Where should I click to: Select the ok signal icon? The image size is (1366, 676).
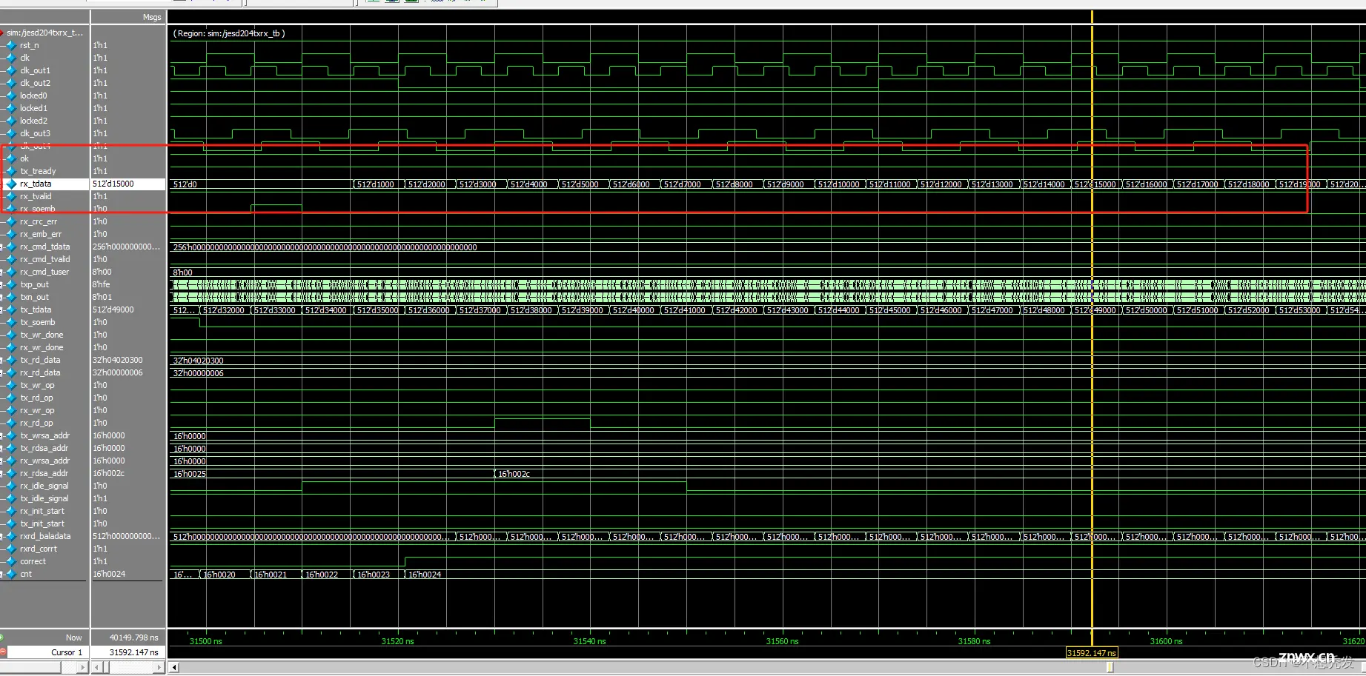click(11, 158)
